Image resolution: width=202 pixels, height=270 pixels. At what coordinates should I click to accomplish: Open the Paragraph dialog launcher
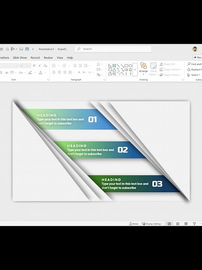pos(104,80)
